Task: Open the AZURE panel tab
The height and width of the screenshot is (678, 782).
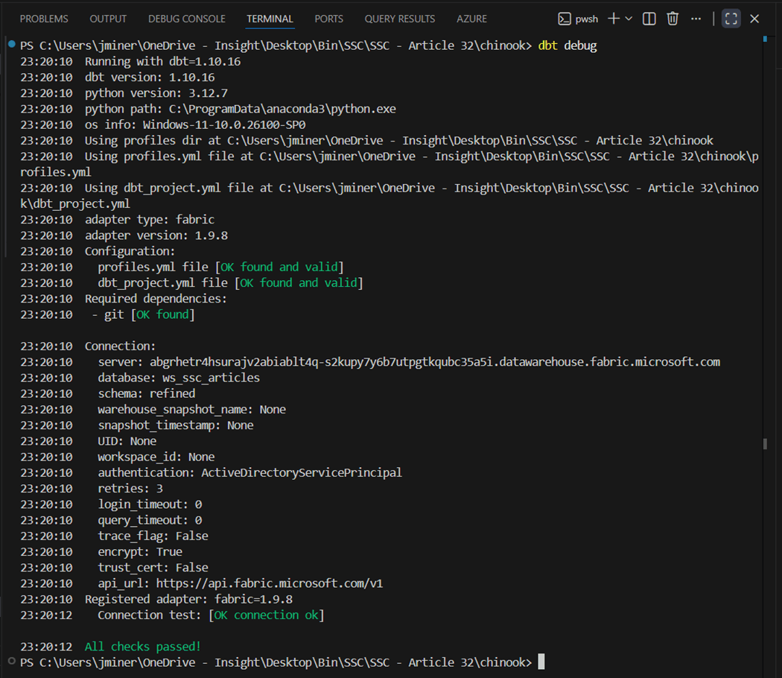Action: point(471,19)
